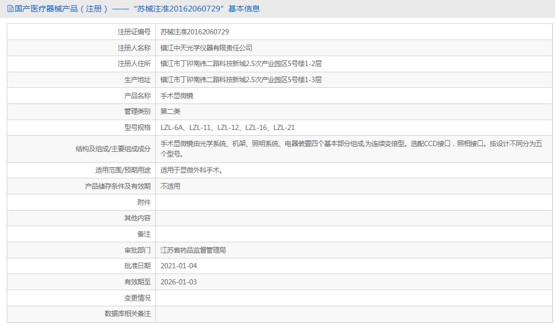
Task: Click the 结构及组成 description paragraph
Action: (x=351, y=149)
